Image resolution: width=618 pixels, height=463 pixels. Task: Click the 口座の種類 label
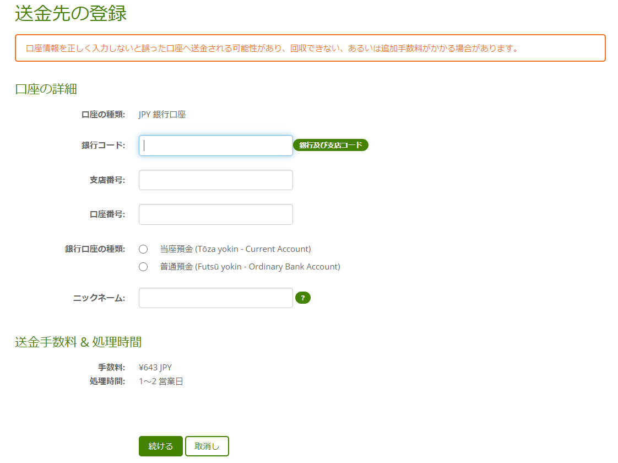(107, 114)
